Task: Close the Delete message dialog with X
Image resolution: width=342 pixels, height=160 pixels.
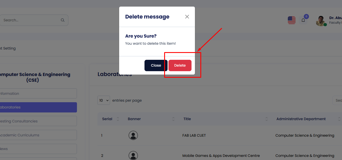Action: [187, 17]
